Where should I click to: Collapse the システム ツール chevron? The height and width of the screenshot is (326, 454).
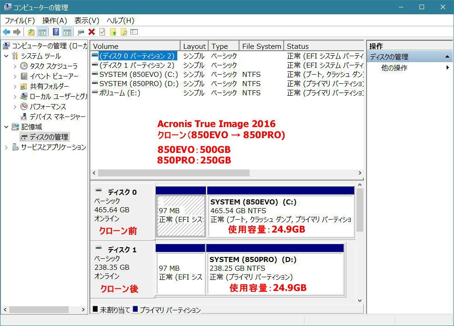tap(6, 56)
